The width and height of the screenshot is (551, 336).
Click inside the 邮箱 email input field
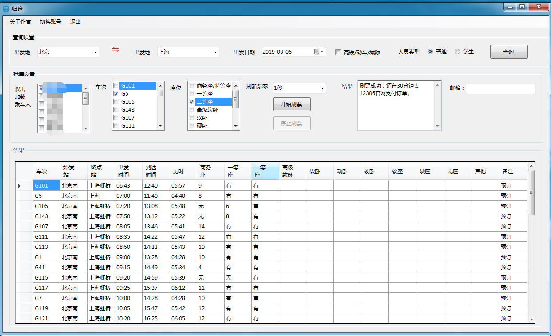[x=500, y=89]
